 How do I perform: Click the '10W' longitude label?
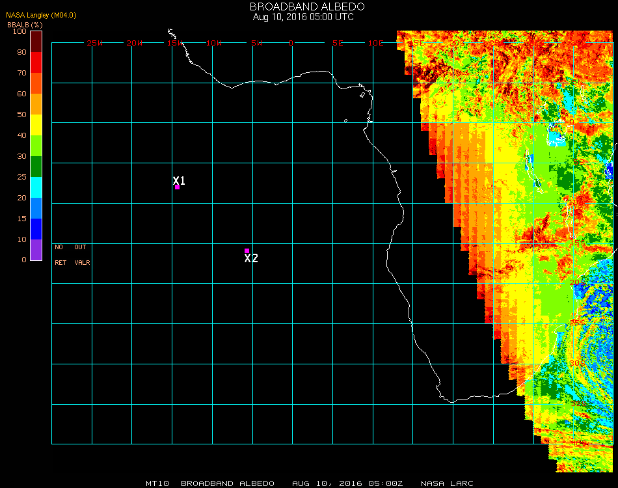click(x=214, y=43)
